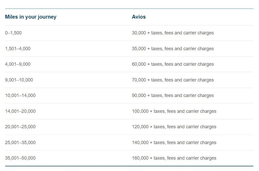The height and width of the screenshot is (171, 259).
Task: Select the 14,001–20,000 miles range cell
Action: [x=20, y=111]
